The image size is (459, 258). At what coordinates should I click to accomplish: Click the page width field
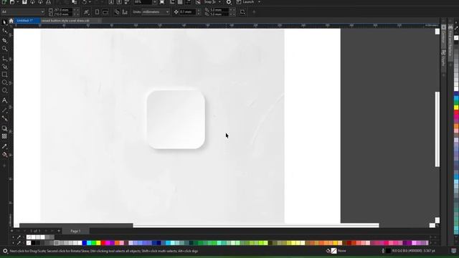coord(63,10)
